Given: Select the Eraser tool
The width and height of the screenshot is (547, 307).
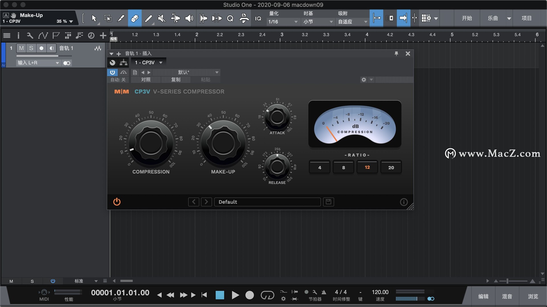Looking at the screenshot, I should point(134,18).
